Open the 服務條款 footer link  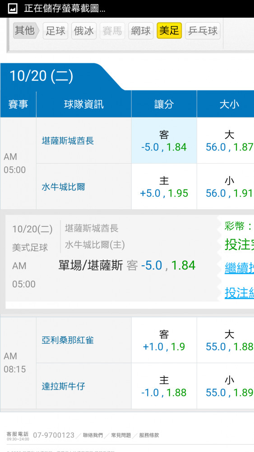pyautogui.click(x=149, y=435)
